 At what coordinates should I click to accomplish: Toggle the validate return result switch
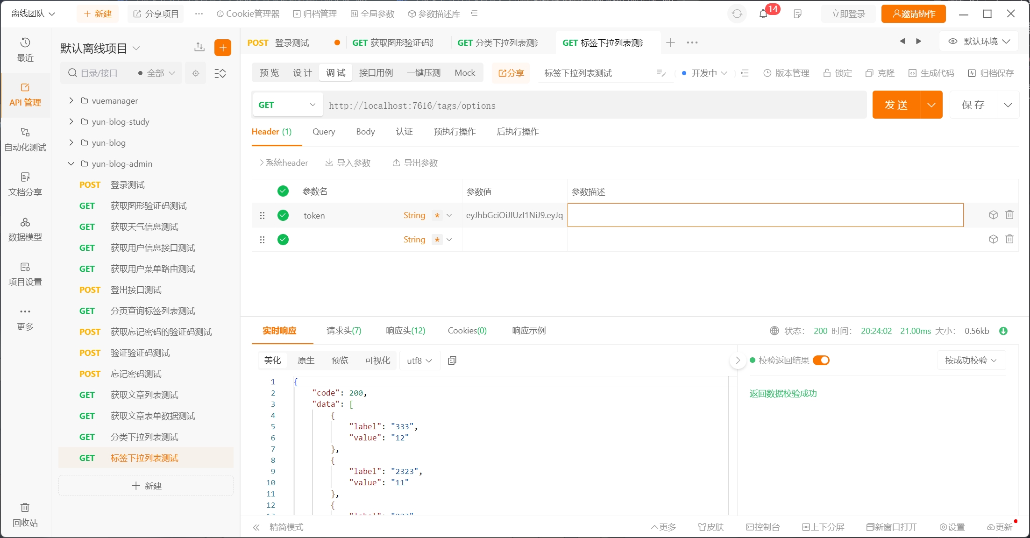click(x=821, y=361)
